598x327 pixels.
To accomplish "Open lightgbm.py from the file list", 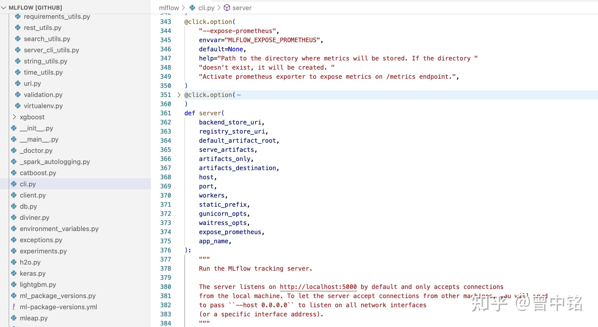I will coord(38,285).
